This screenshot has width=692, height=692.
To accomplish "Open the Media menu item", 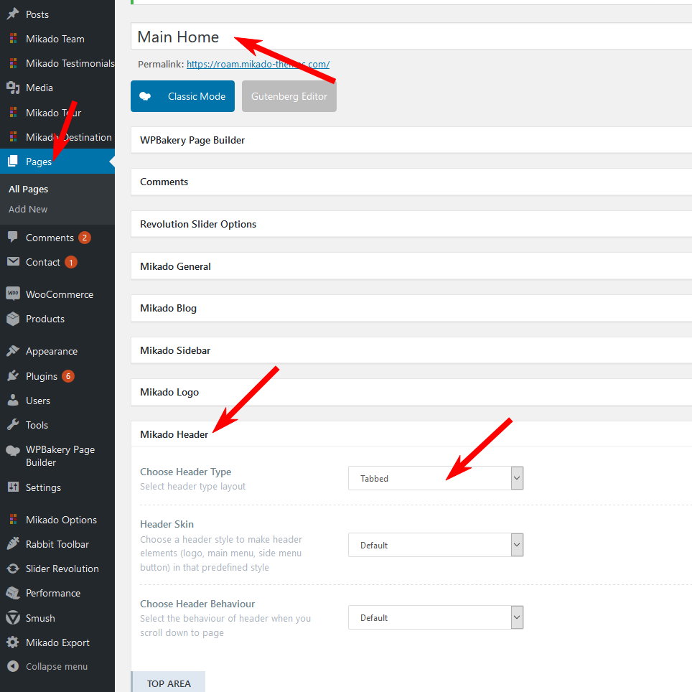I will coord(39,88).
